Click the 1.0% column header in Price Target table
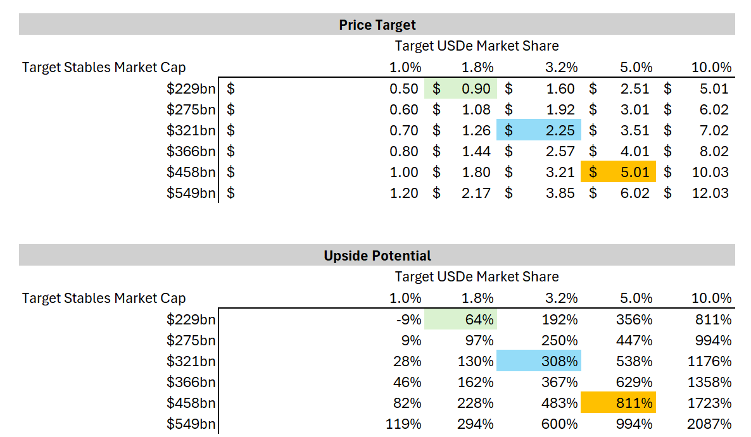751x437 pixels. click(x=405, y=68)
